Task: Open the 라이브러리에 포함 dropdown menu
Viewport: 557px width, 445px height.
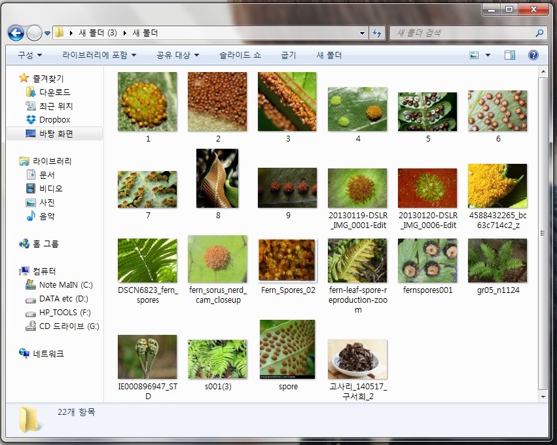Action: click(x=99, y=55)
